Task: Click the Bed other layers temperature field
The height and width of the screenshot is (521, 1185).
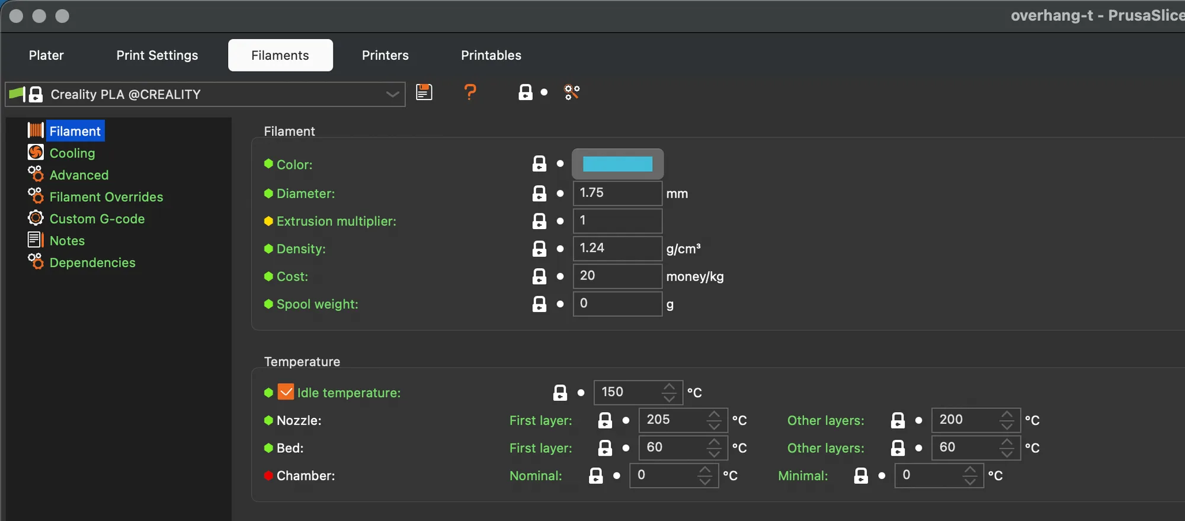Action: click(975, 448)
